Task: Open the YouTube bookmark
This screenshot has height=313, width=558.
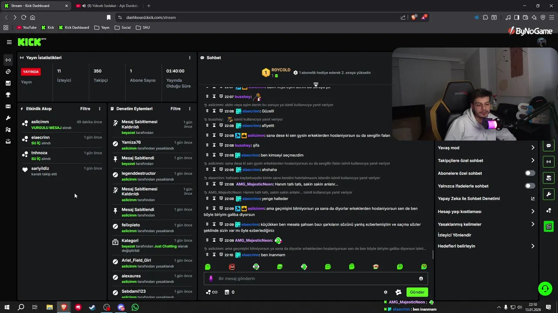Action: [x=26, y=27]
